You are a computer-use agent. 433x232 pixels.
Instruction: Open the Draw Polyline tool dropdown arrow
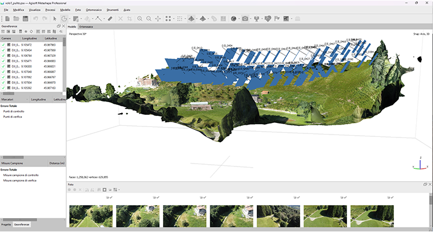pos(104,19)
